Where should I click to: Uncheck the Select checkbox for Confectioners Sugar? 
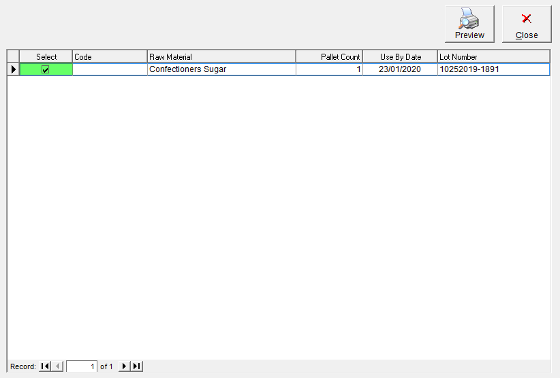tap(46, 69)
